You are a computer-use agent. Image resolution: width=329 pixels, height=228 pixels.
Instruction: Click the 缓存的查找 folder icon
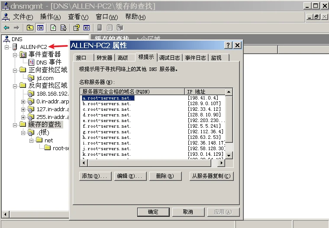click(x=23, y=124)
